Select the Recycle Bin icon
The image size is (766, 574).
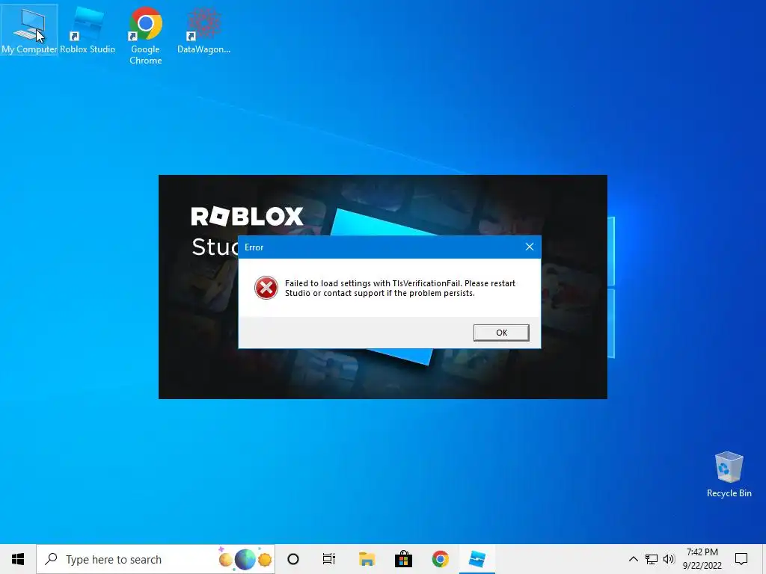click(x=729, y=475)
